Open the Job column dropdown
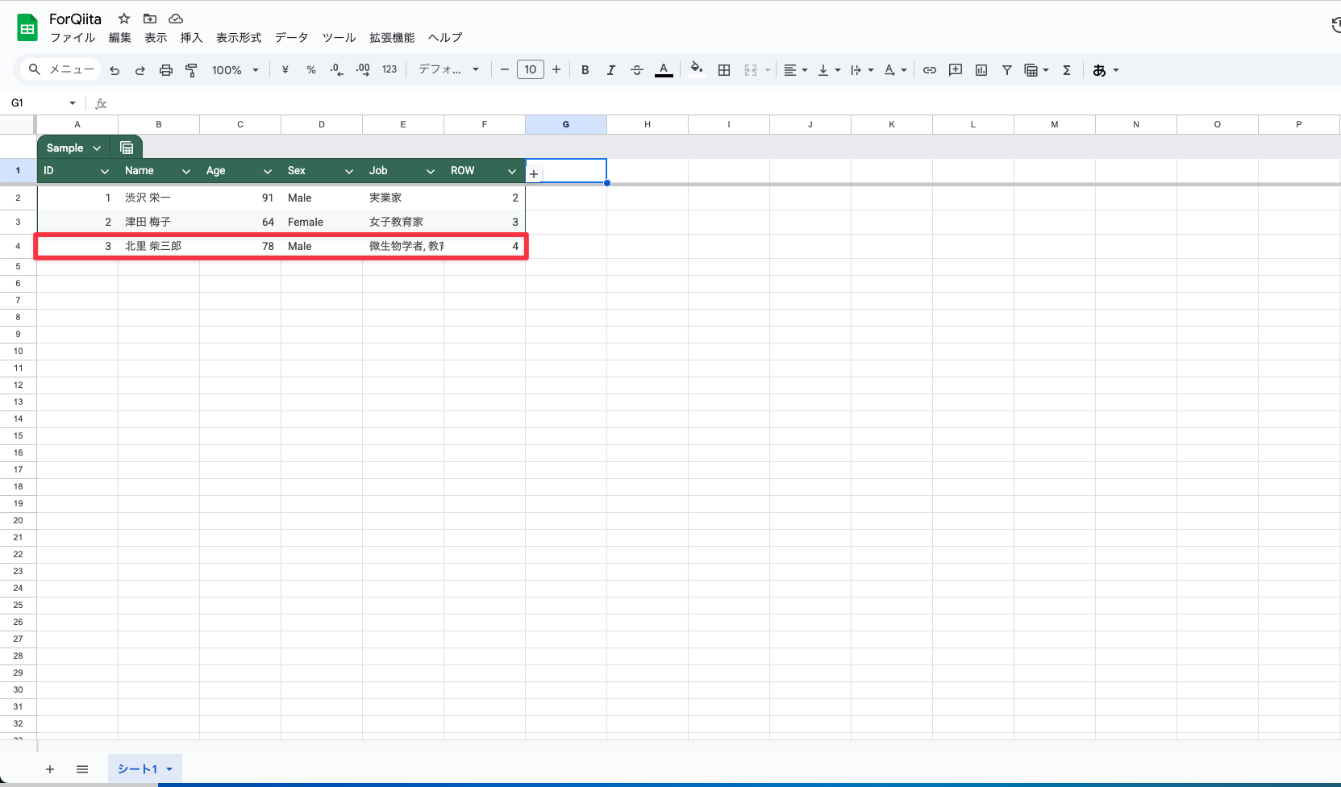The width and height of the screenshot is (1341, 787). [x=431, y=171]
